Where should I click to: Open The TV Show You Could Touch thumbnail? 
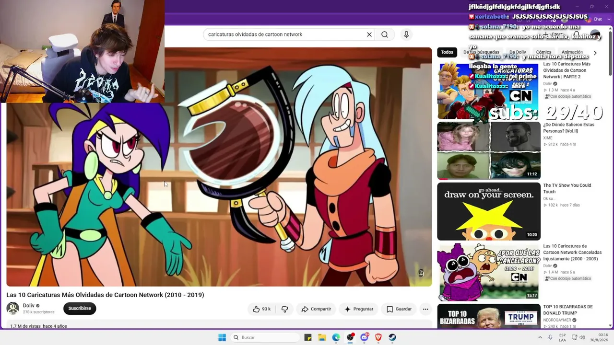coord(489,211)
